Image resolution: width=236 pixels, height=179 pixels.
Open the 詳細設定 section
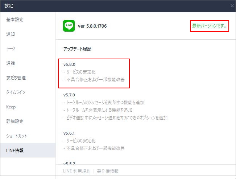tap(15, 122)
